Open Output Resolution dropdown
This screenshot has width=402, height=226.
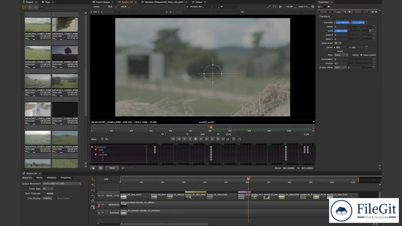pyautogui.click(x=62, y=184)
